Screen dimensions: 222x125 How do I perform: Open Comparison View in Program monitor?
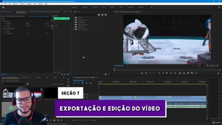(x=192, y=73)
